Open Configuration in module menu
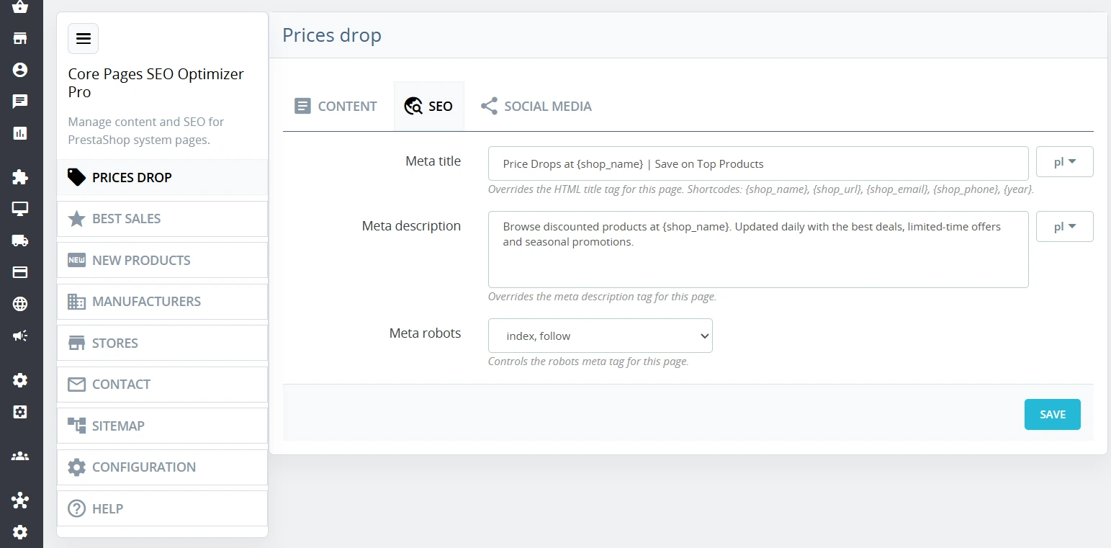The height and width of the screenshot is (548, 1111). (162, 467)
